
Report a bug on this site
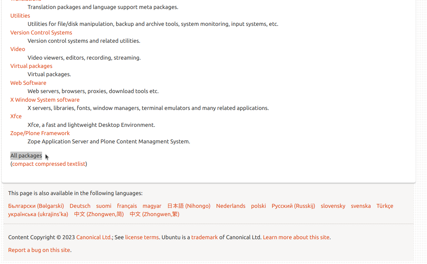point(39,250)
